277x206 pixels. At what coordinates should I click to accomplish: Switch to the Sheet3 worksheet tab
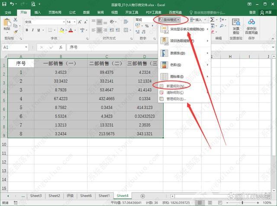[x=36, y=196]
